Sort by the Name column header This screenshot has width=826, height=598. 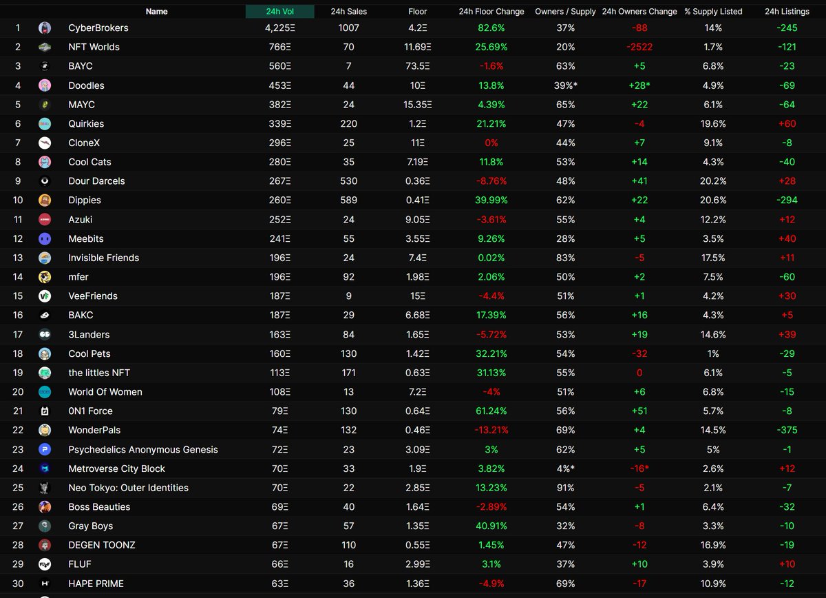pos(156,11)
